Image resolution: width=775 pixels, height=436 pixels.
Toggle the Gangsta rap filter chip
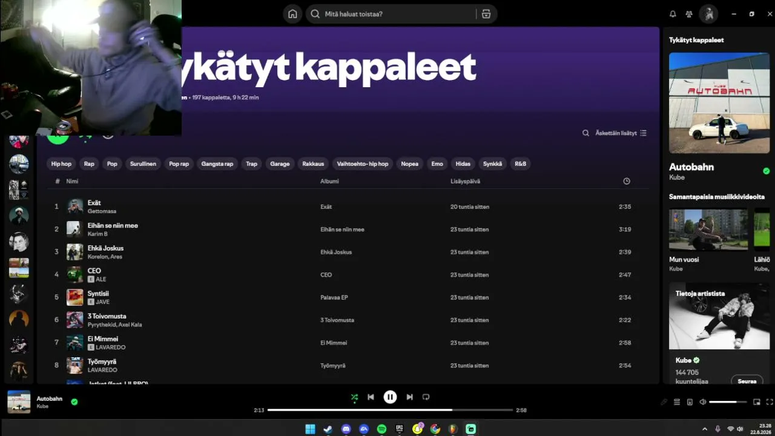[217, 163]
